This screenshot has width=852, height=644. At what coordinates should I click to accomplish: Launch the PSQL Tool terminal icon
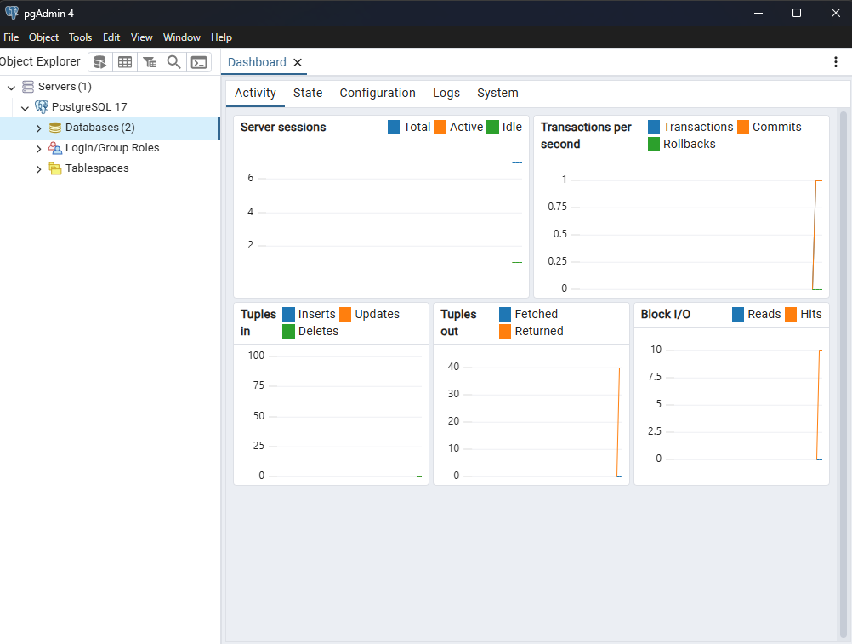[199, 62]
